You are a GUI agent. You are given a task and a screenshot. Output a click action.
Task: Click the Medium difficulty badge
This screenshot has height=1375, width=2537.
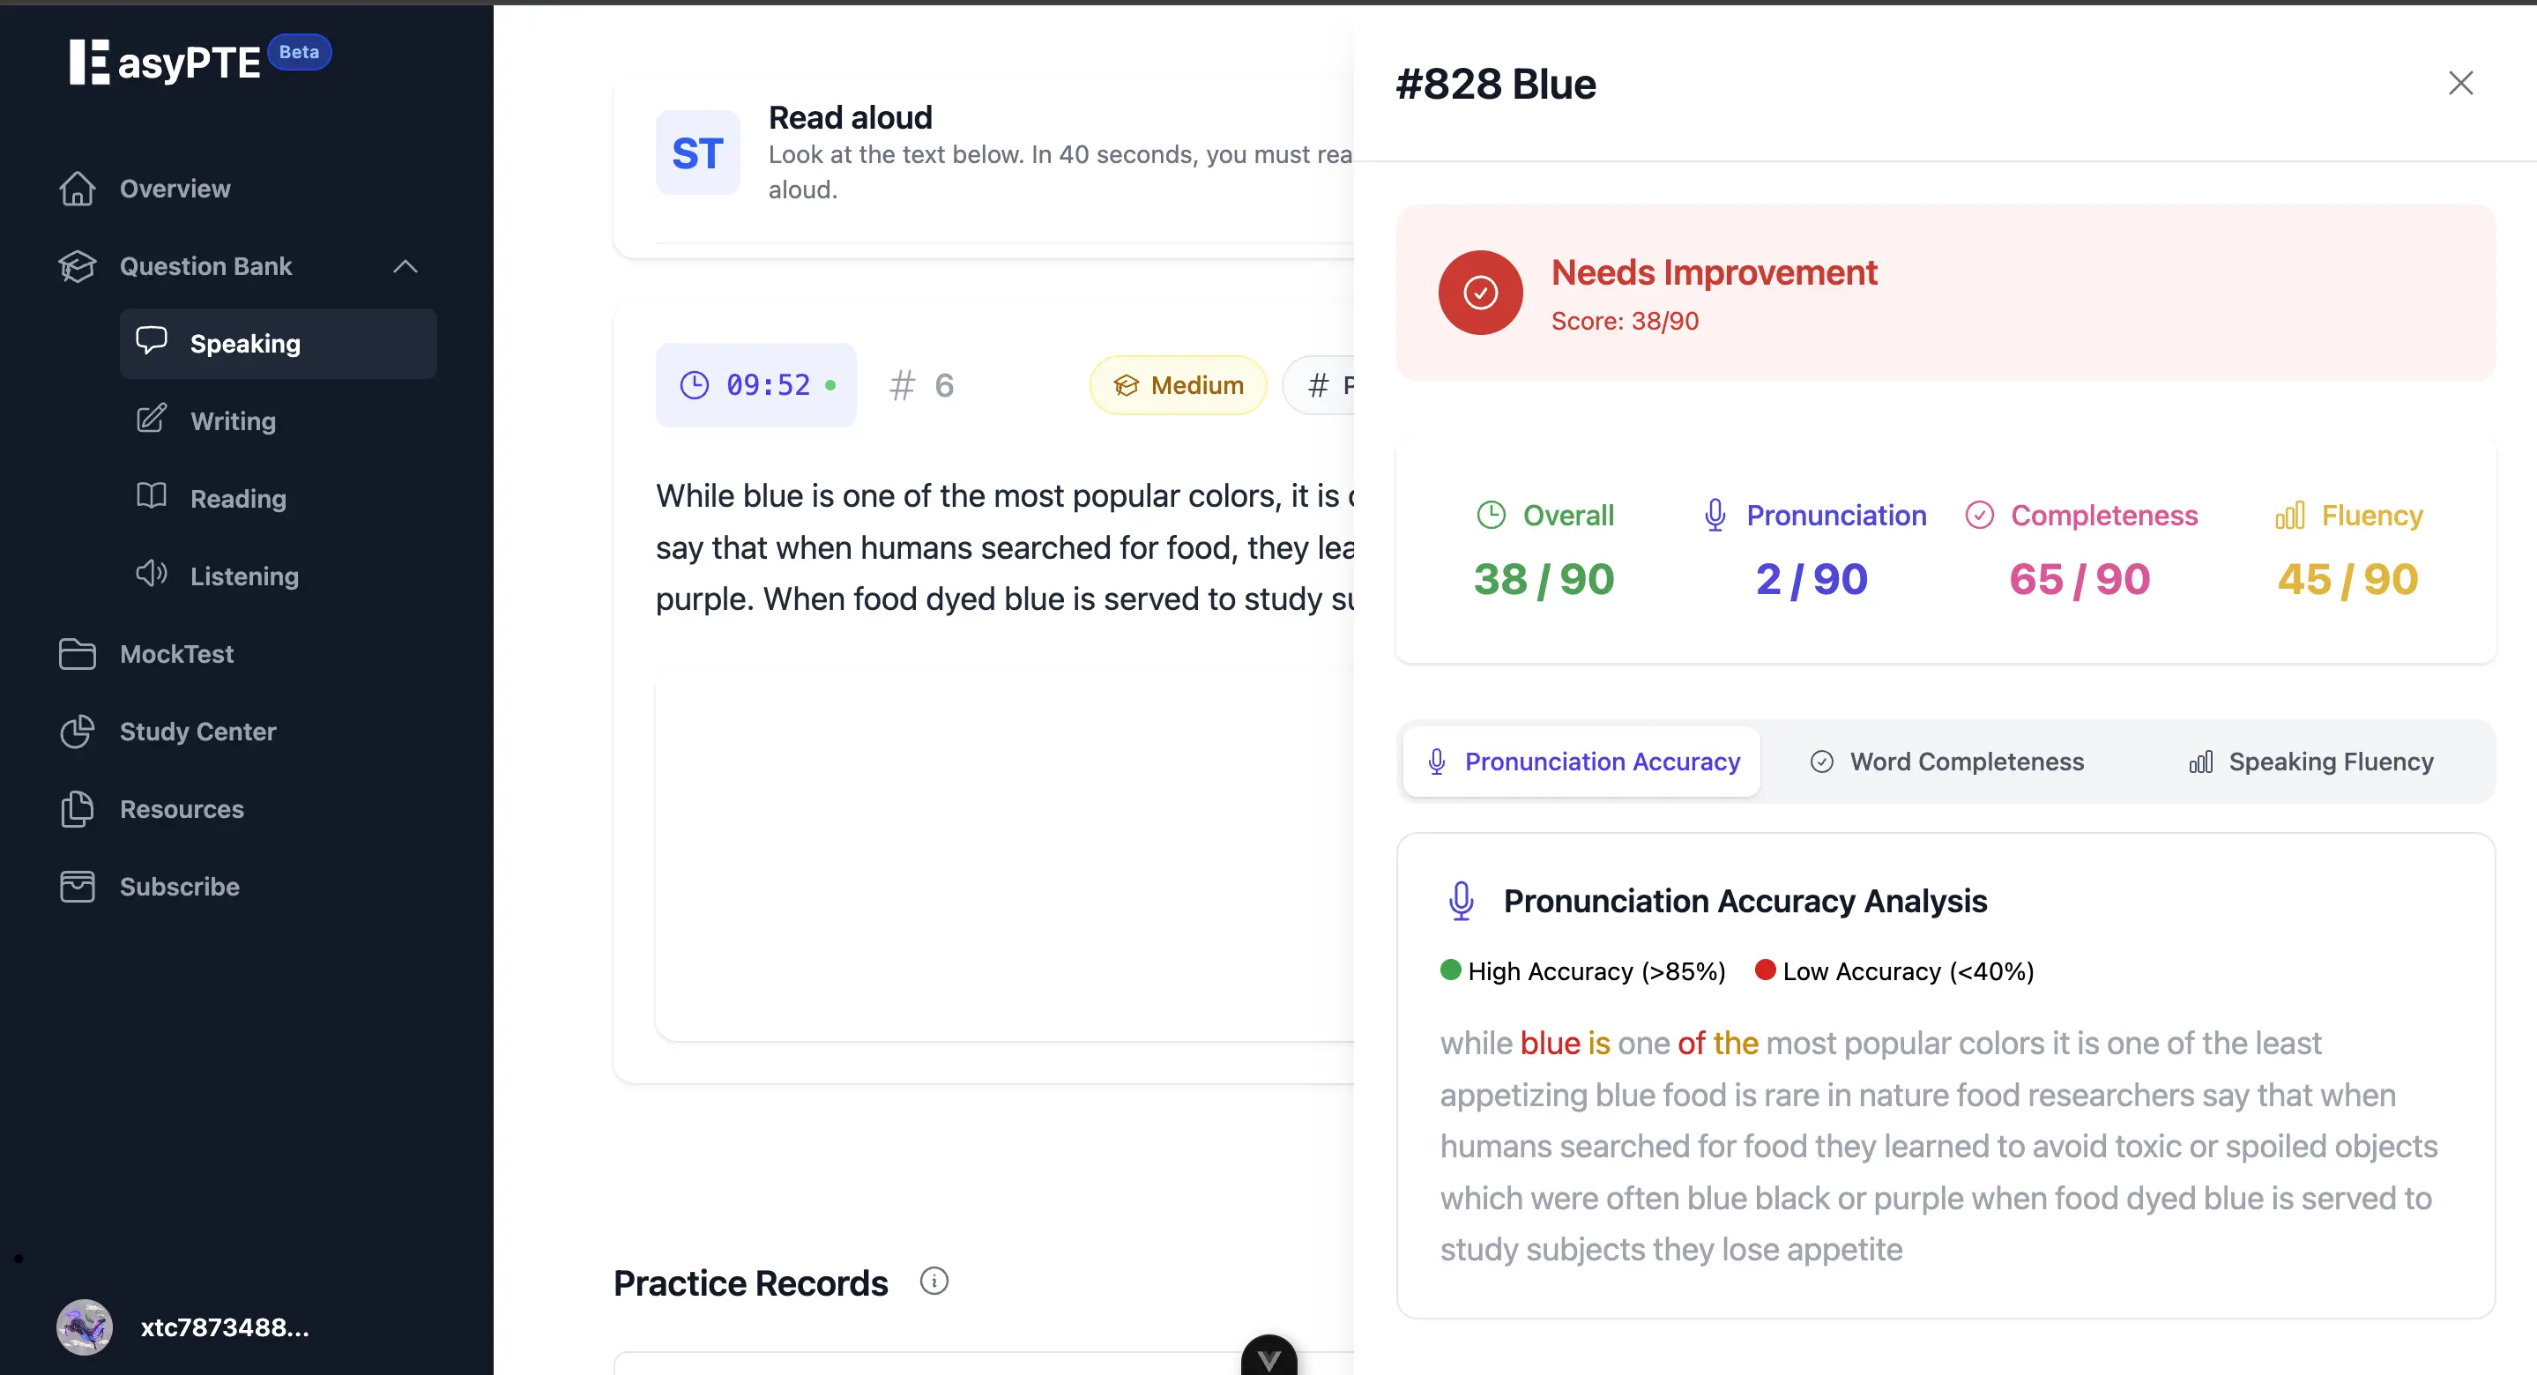[1178, 385]
